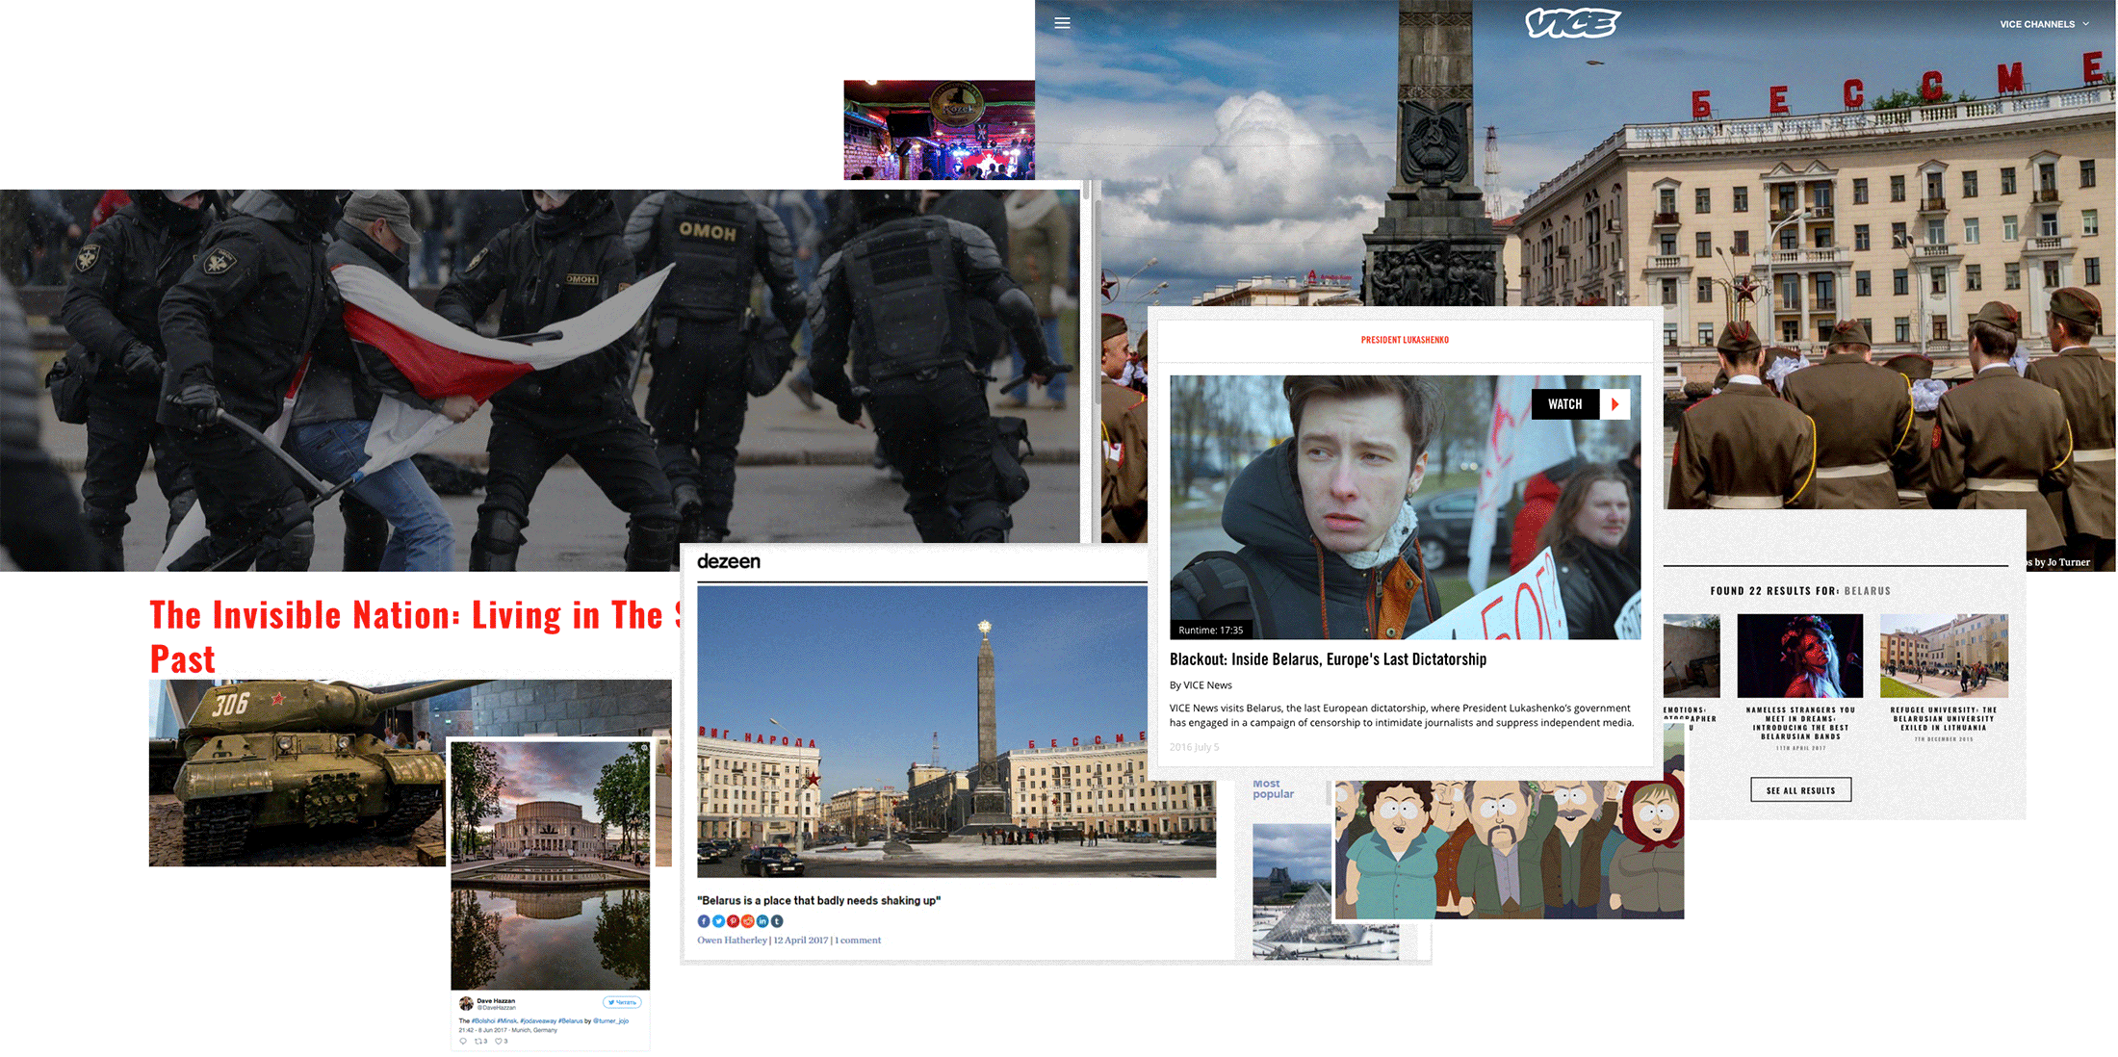Open the Dave Hazzan profile name
This screenshot has height=1057, width=2118.
coord(496,1001)
